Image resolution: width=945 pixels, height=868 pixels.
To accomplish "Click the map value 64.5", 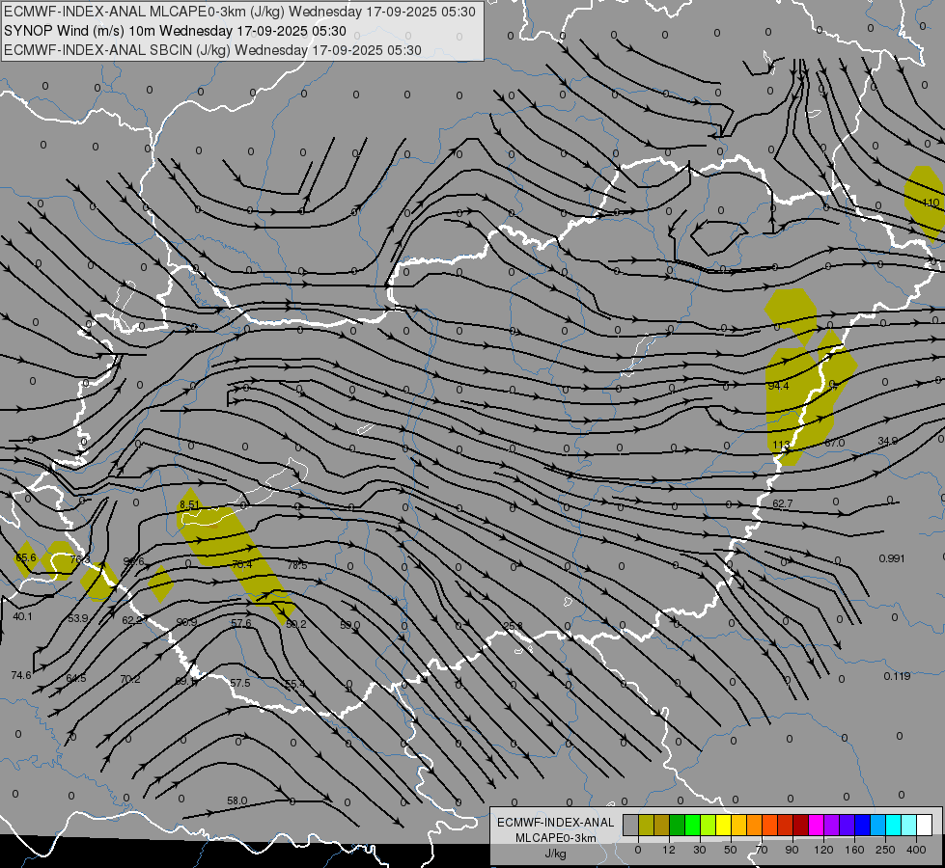I will [76, 678].
